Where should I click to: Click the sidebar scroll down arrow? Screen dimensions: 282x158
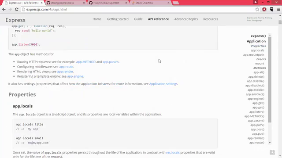coord(270,143)
